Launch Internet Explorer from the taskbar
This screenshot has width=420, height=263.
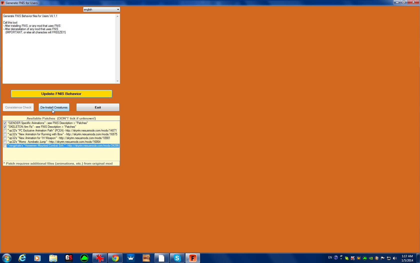[22, 258]
